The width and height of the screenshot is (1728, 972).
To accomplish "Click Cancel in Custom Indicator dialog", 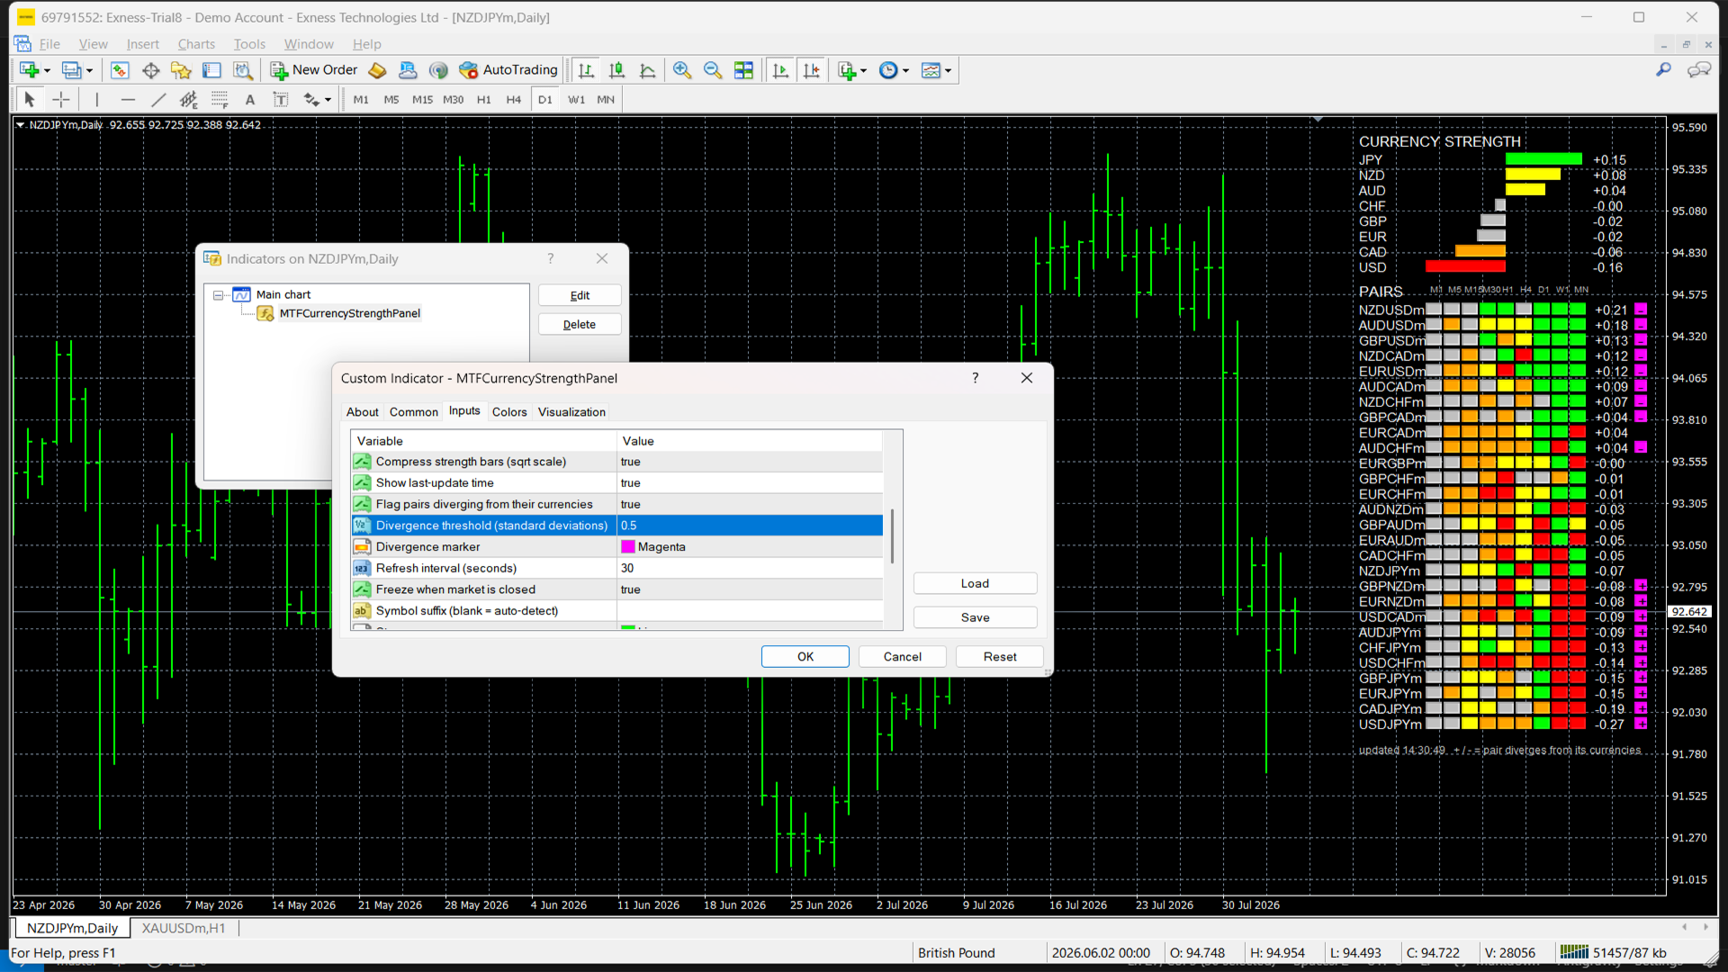I will pos(903,657).
